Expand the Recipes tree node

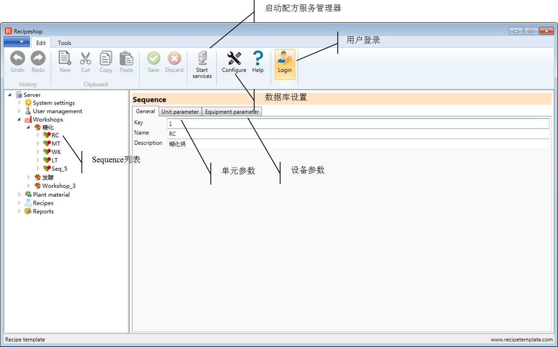19,203
